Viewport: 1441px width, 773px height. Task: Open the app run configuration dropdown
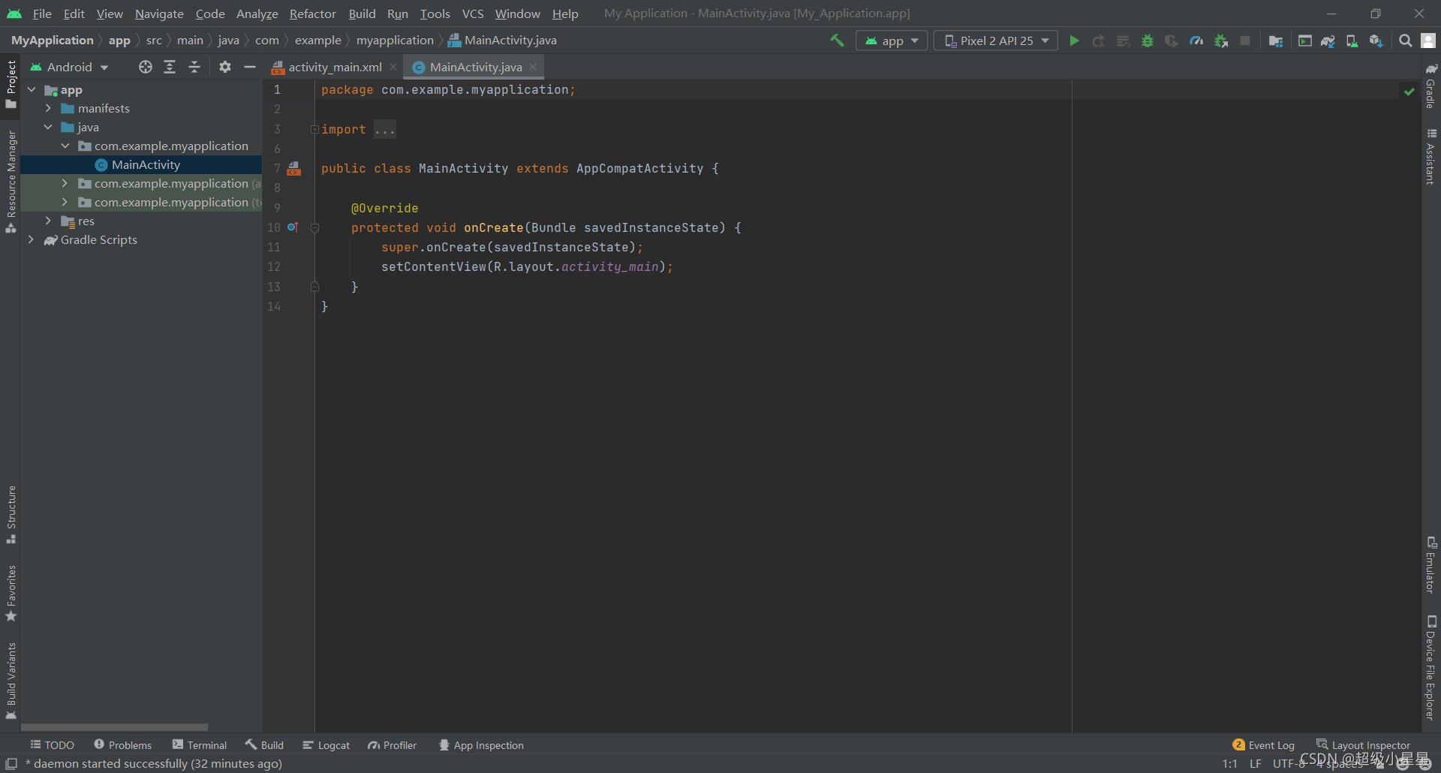892,41
